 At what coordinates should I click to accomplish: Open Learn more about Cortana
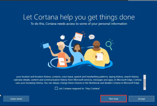[x=16, y=99]
